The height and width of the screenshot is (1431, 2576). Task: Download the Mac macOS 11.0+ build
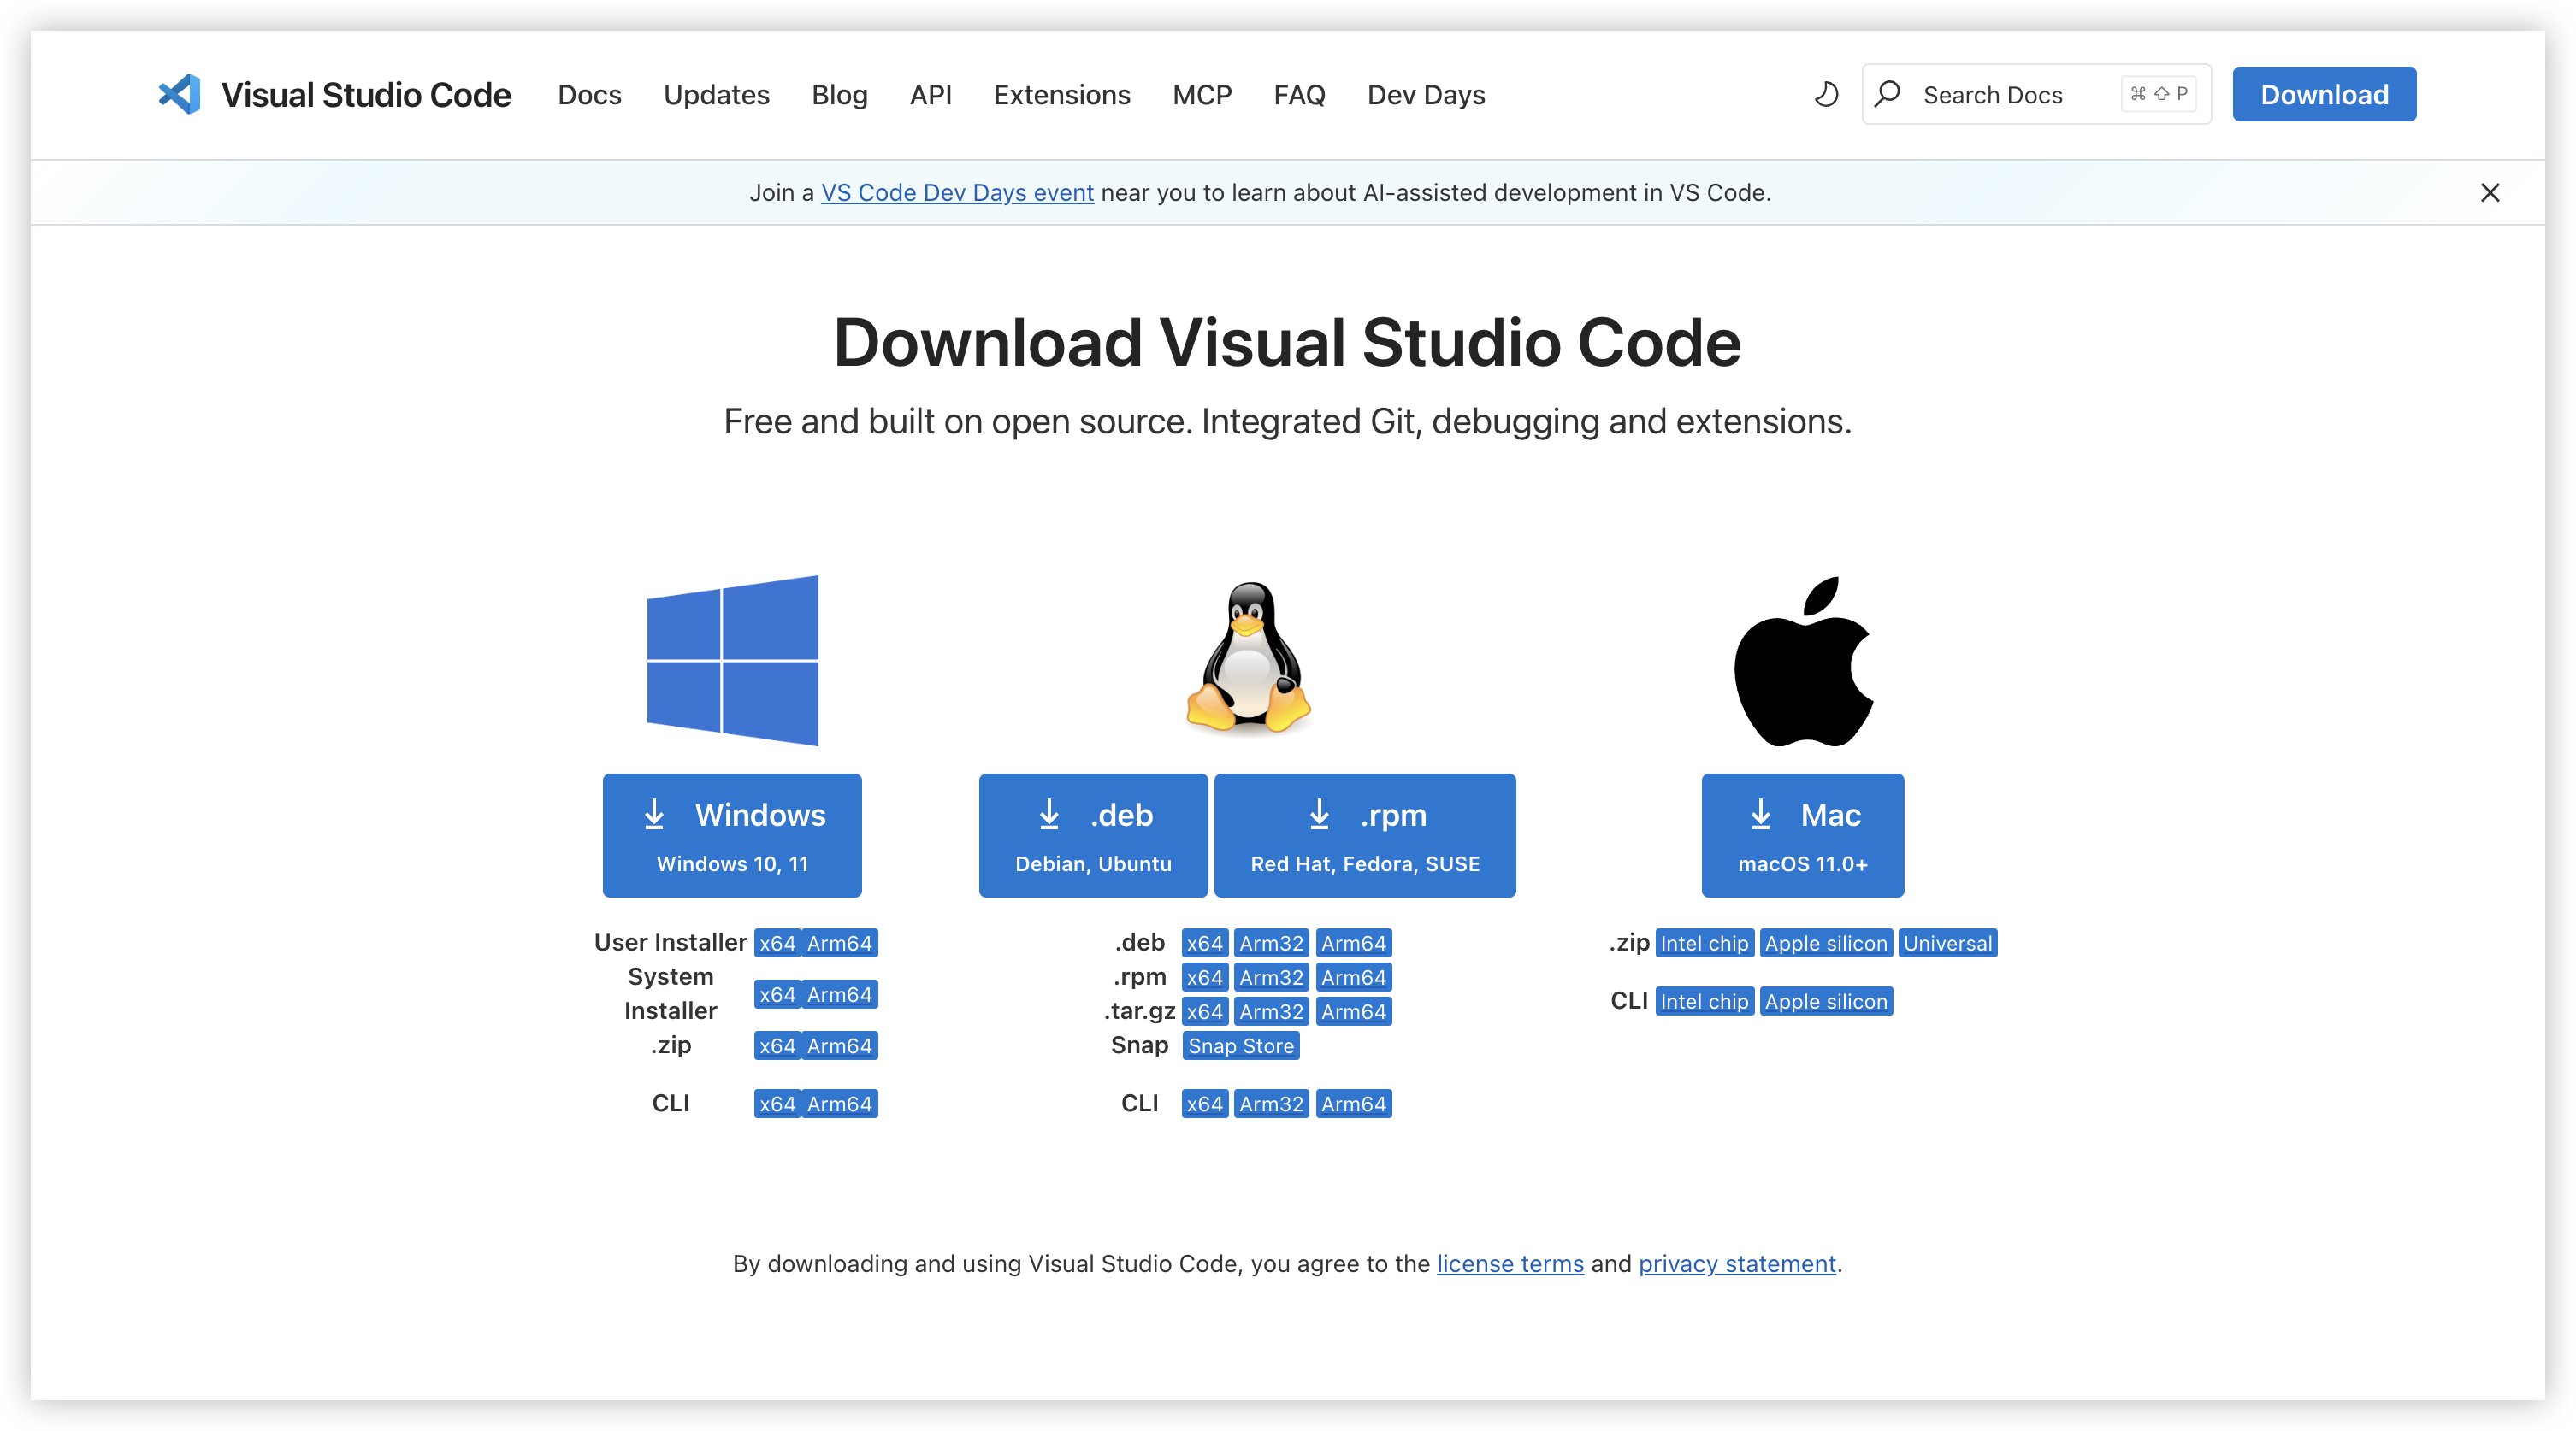1802,835
